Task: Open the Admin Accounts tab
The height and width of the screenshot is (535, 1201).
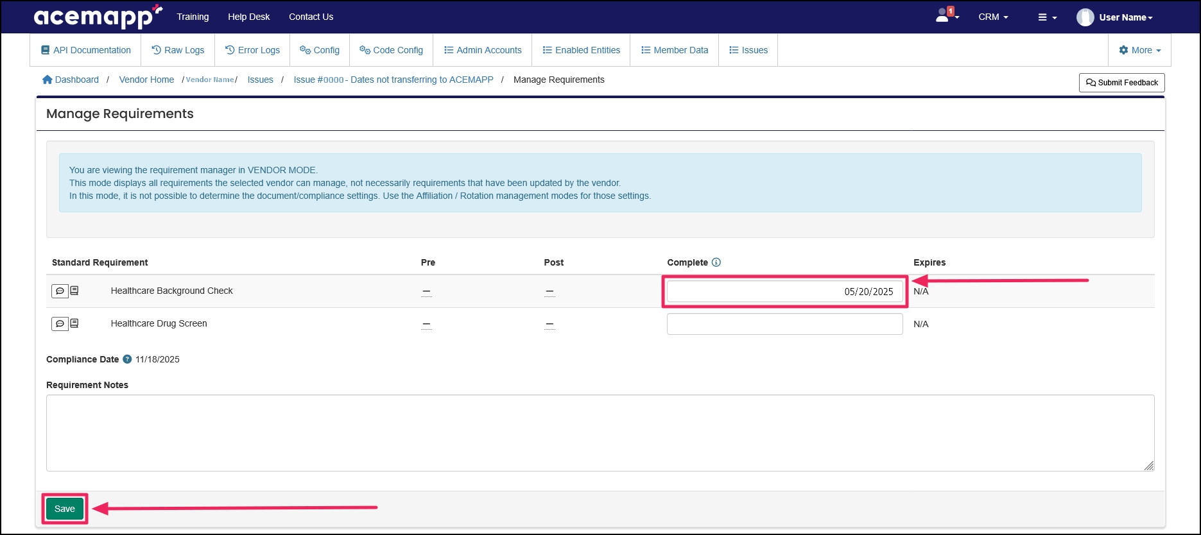Action: (483, 50)
